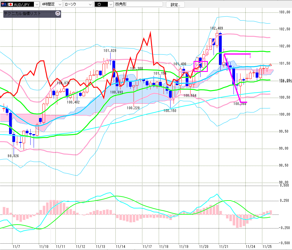The height and width of the screenshot is (250, 292).
Task: Click the テクニカル指標リスト panel title
Action: (x=23, y=14)
